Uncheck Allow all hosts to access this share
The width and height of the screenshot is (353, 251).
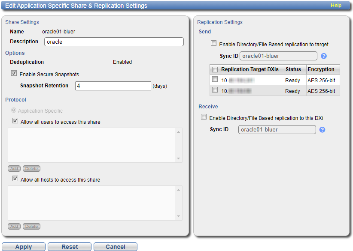coord(15,179)
